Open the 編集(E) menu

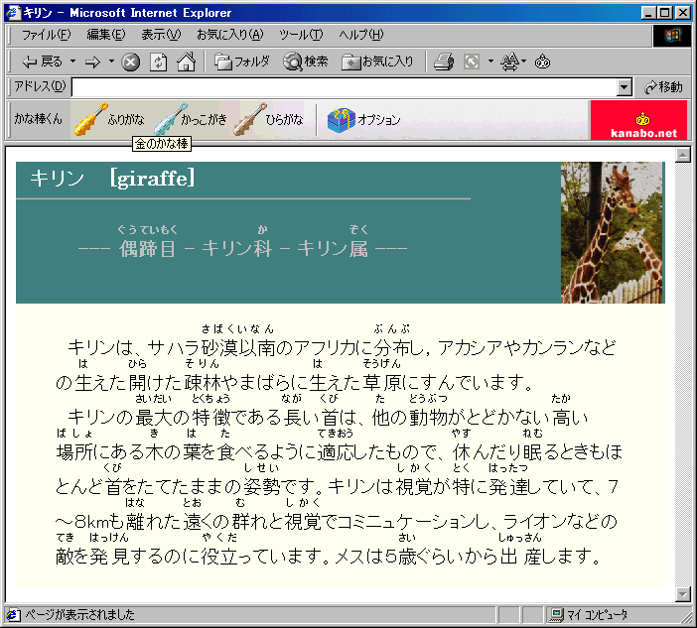coord(106,35)
